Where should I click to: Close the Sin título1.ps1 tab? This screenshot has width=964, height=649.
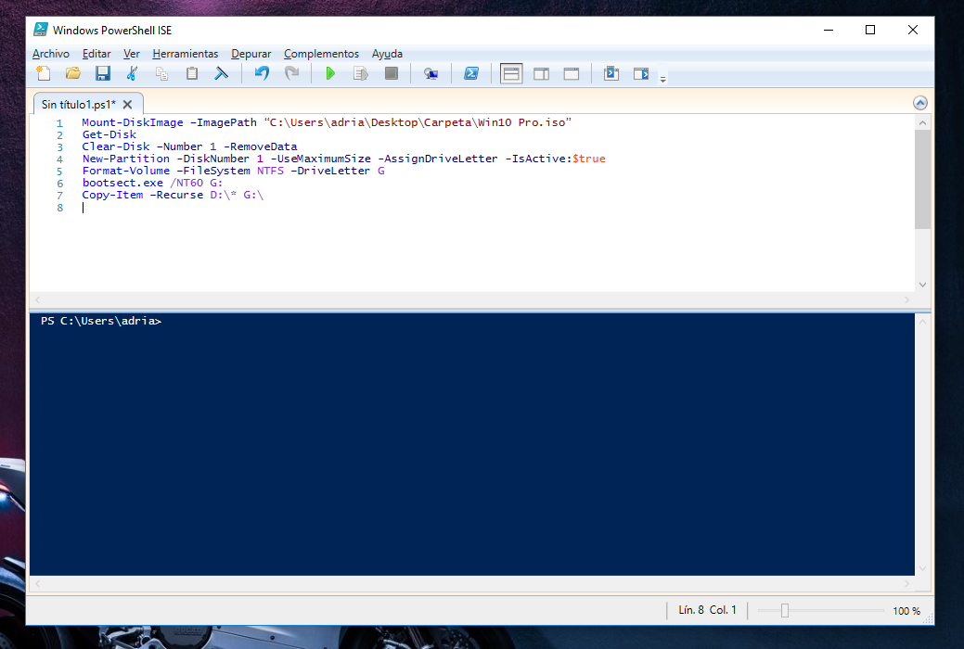127,105
